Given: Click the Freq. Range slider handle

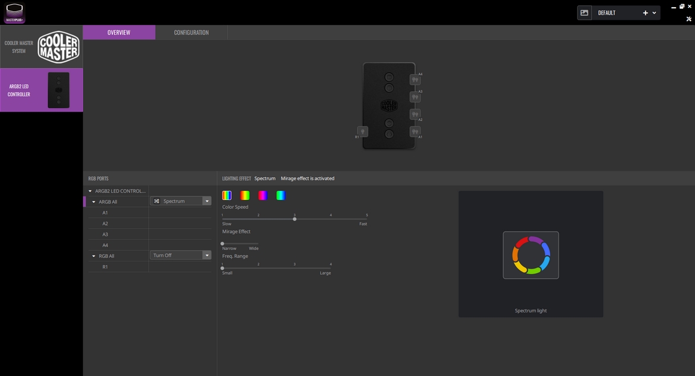Looking at the screenshot, I should click(223, 268).
